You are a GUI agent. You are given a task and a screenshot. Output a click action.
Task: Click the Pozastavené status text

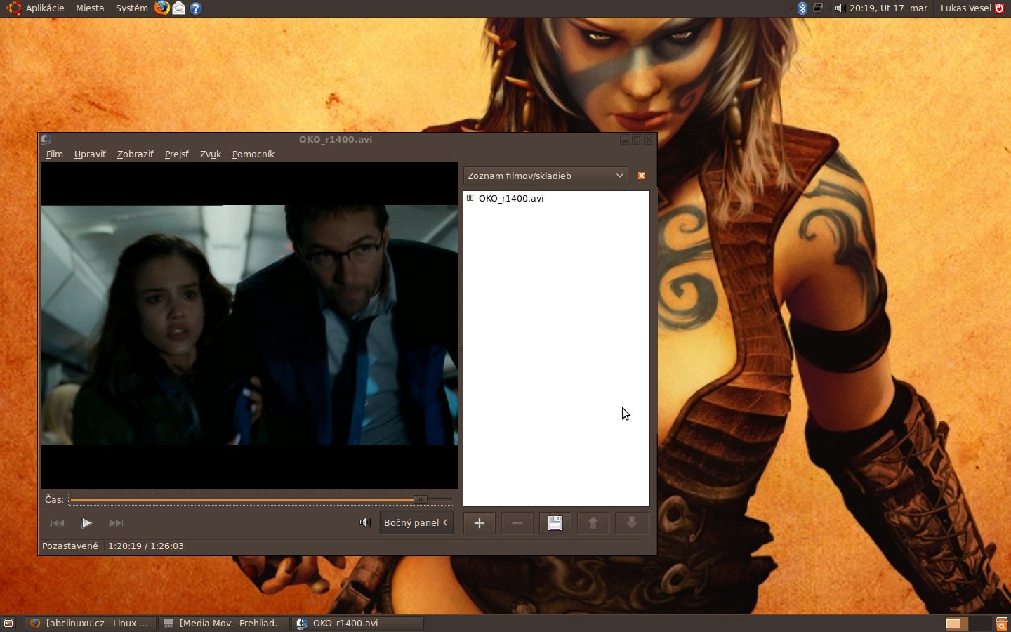(x=70, y=546)
